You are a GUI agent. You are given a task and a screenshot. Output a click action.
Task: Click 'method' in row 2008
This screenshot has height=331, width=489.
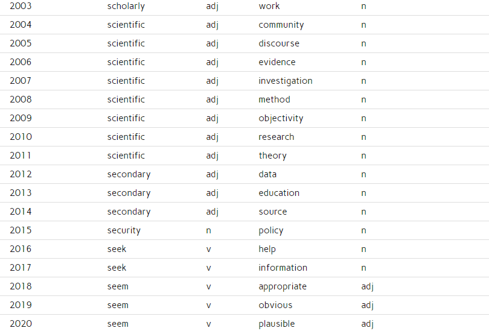[274, 99]
